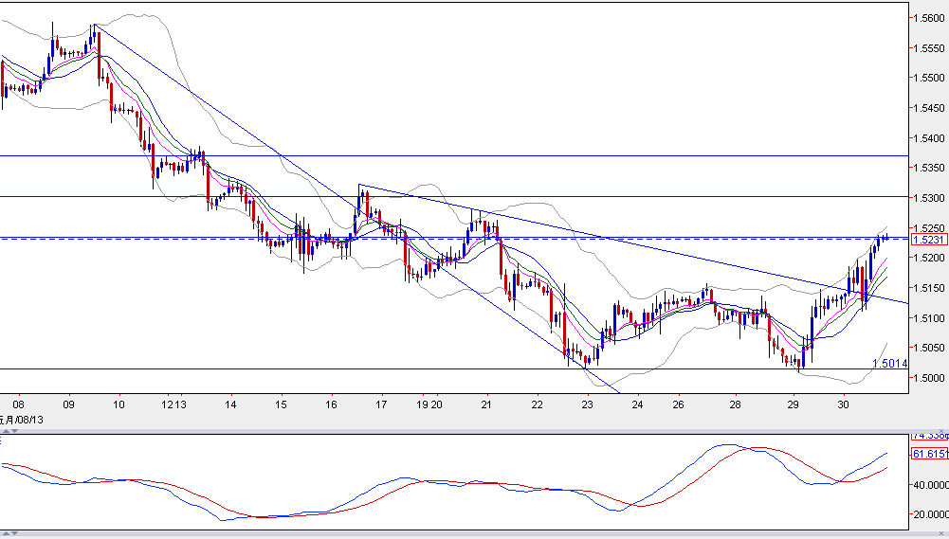Click the 1.5300 price axis label
The height and width of the screenshot is (539, 949).
(x=929, y=198)
